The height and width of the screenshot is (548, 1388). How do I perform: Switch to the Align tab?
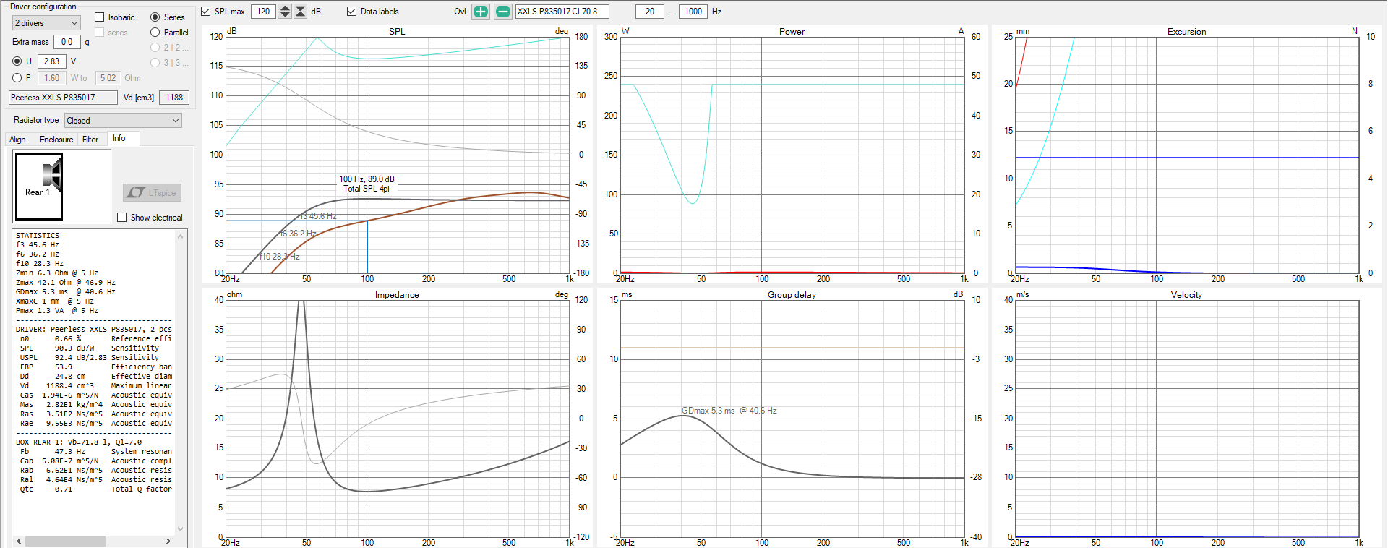pyautogui.click(x=17, y=140)
